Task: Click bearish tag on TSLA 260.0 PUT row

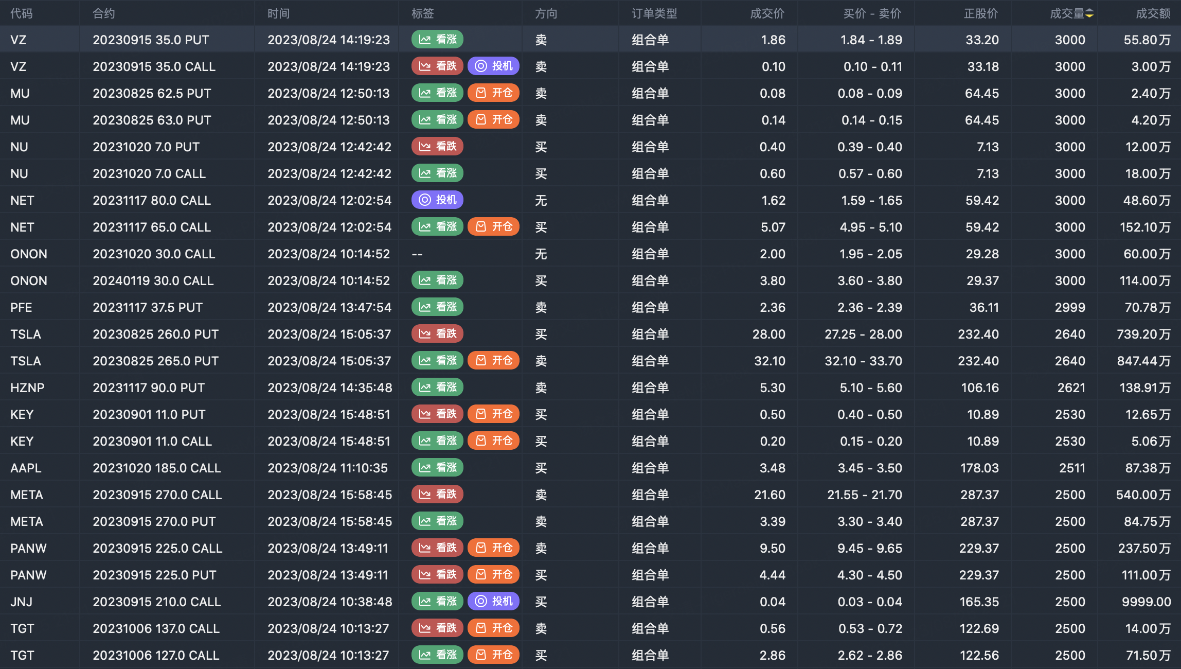Action: click(x=437, y=334)
